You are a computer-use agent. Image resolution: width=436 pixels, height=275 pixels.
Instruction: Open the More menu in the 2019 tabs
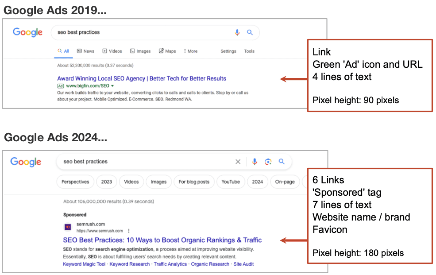pyautogui.click(x=190, y=51)
